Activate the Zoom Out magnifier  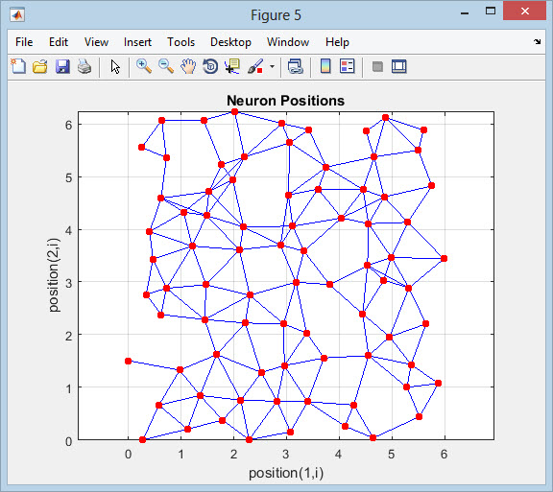(166, 66)
